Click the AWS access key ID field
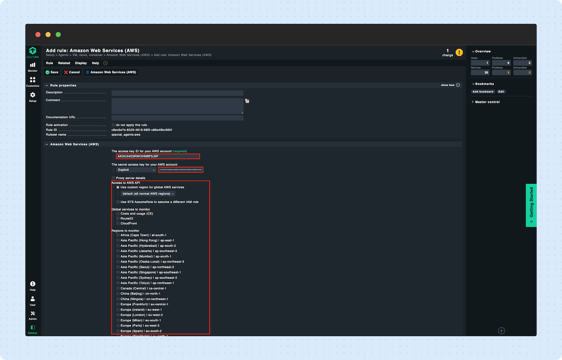Screen dimensions: 562x360 tap(158, 156)
